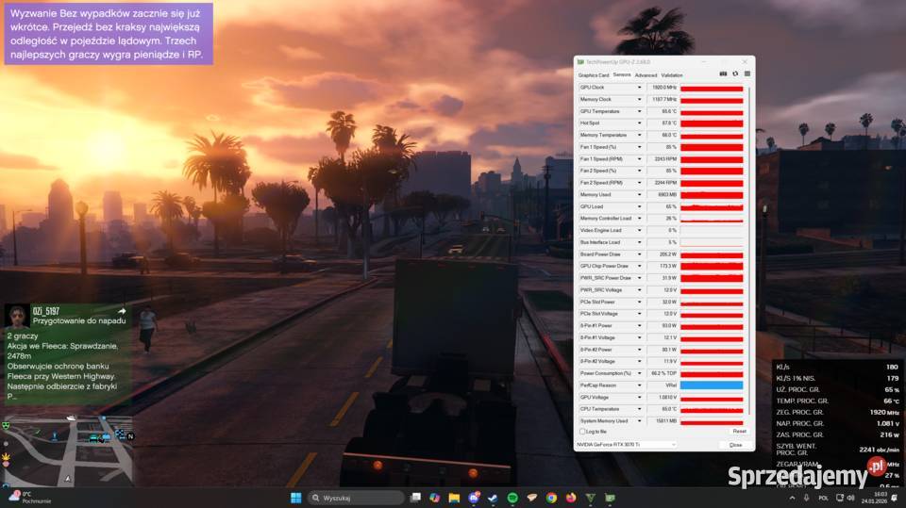Viewport: 906px width, 508px height.
Task: Open the Fan 1 Speed (%) dropdown
Action: click(639, 147)
